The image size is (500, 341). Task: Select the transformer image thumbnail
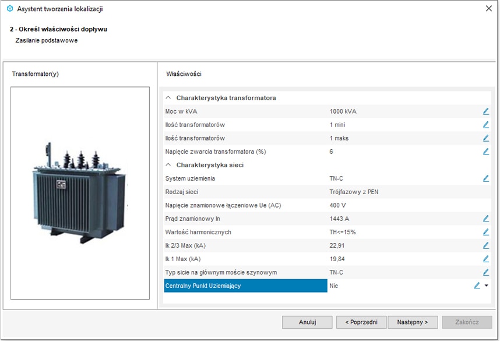click(80, 193)
